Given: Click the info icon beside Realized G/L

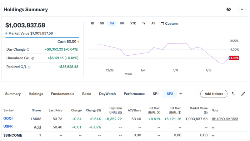Looking at the screenshot, I should click(28, 67).
